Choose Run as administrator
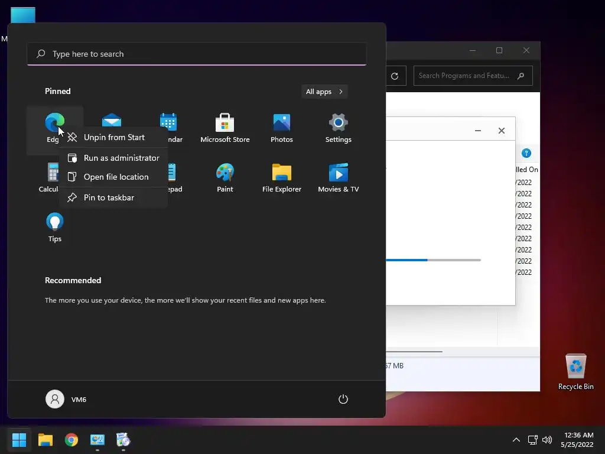Image resolution: width=605 pixels, height=454 pixels. (113, 158)
